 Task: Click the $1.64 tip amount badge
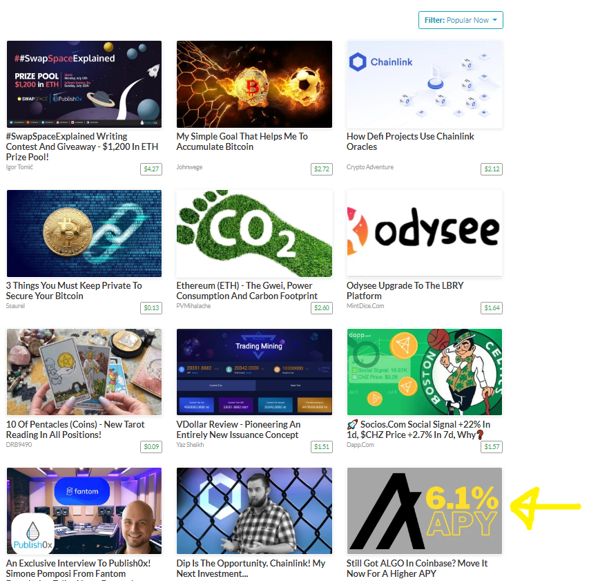tap(492, 308)
